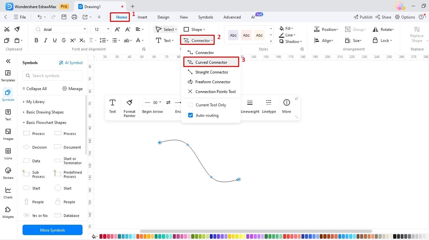This screenshot has height=240, width=429.
Task: Open the Widgets sidebar panel
Action: pyautogui.click(x=8, y=212)
